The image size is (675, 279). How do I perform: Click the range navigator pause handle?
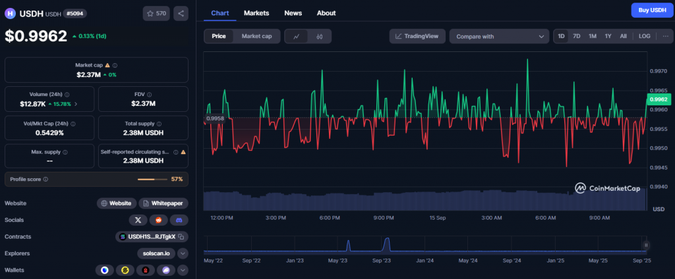click(x=646, y=245)
